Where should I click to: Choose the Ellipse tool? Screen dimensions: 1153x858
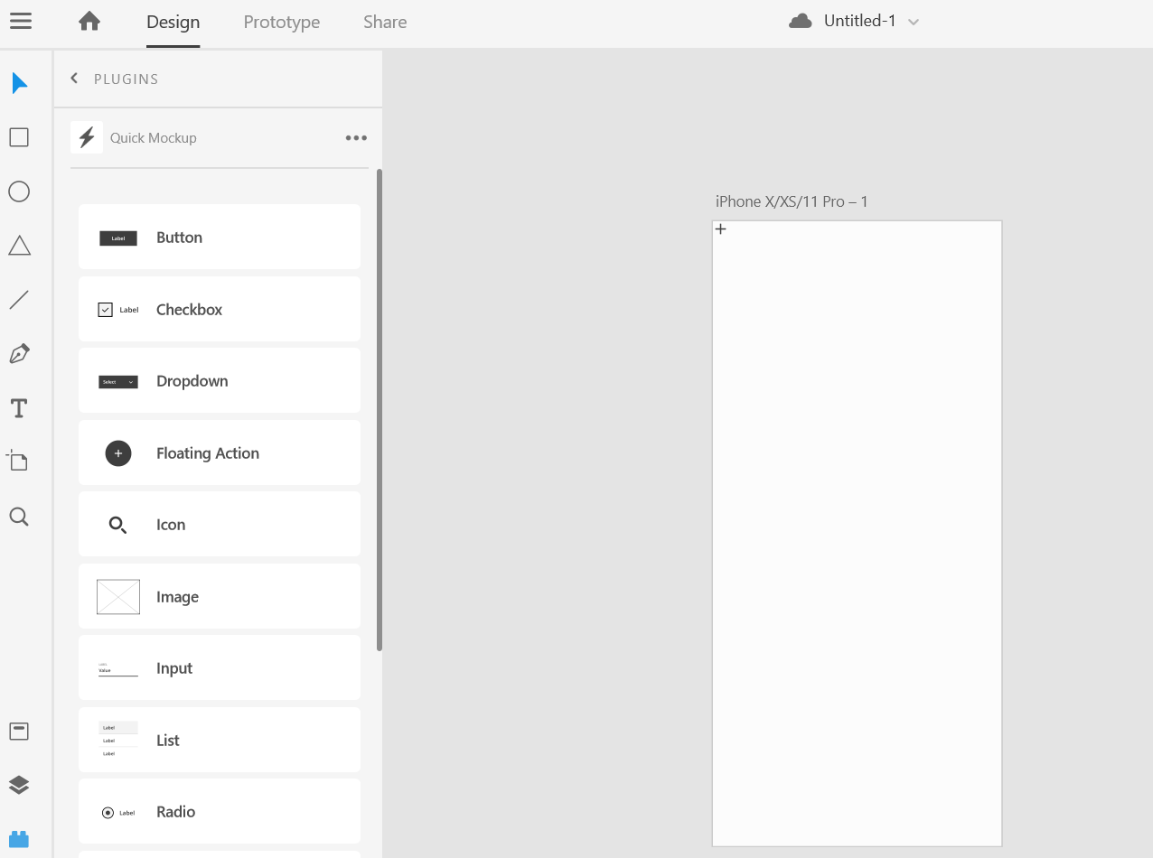click(x=19, y=191)
